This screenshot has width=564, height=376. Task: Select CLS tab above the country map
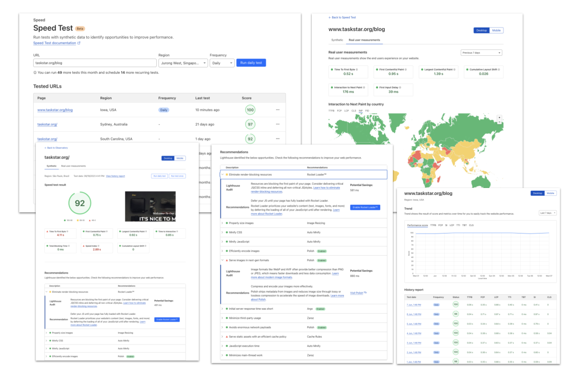(x=354, y=111)
